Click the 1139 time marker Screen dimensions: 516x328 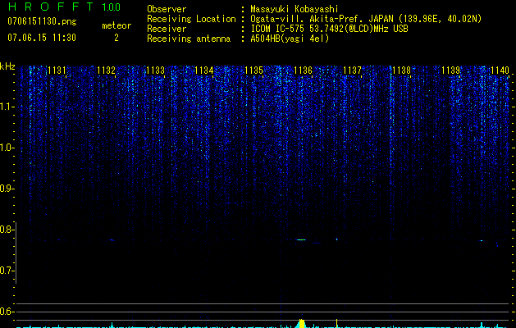(x=450, y=71)
